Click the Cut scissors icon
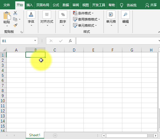The height and width of the screenshot is (139, 160). pyautogui.click(x=15, y=13)
